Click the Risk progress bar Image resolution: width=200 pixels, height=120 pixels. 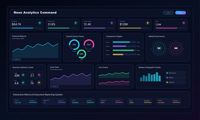click(x=171, y=28)
